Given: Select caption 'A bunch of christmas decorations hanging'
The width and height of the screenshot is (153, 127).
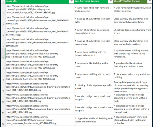Looking at the screenshot, I should click(x=94, y=31).
